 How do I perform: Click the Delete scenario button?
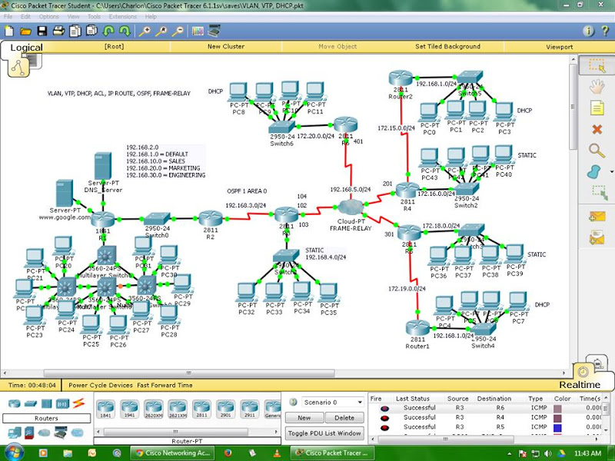344,418
